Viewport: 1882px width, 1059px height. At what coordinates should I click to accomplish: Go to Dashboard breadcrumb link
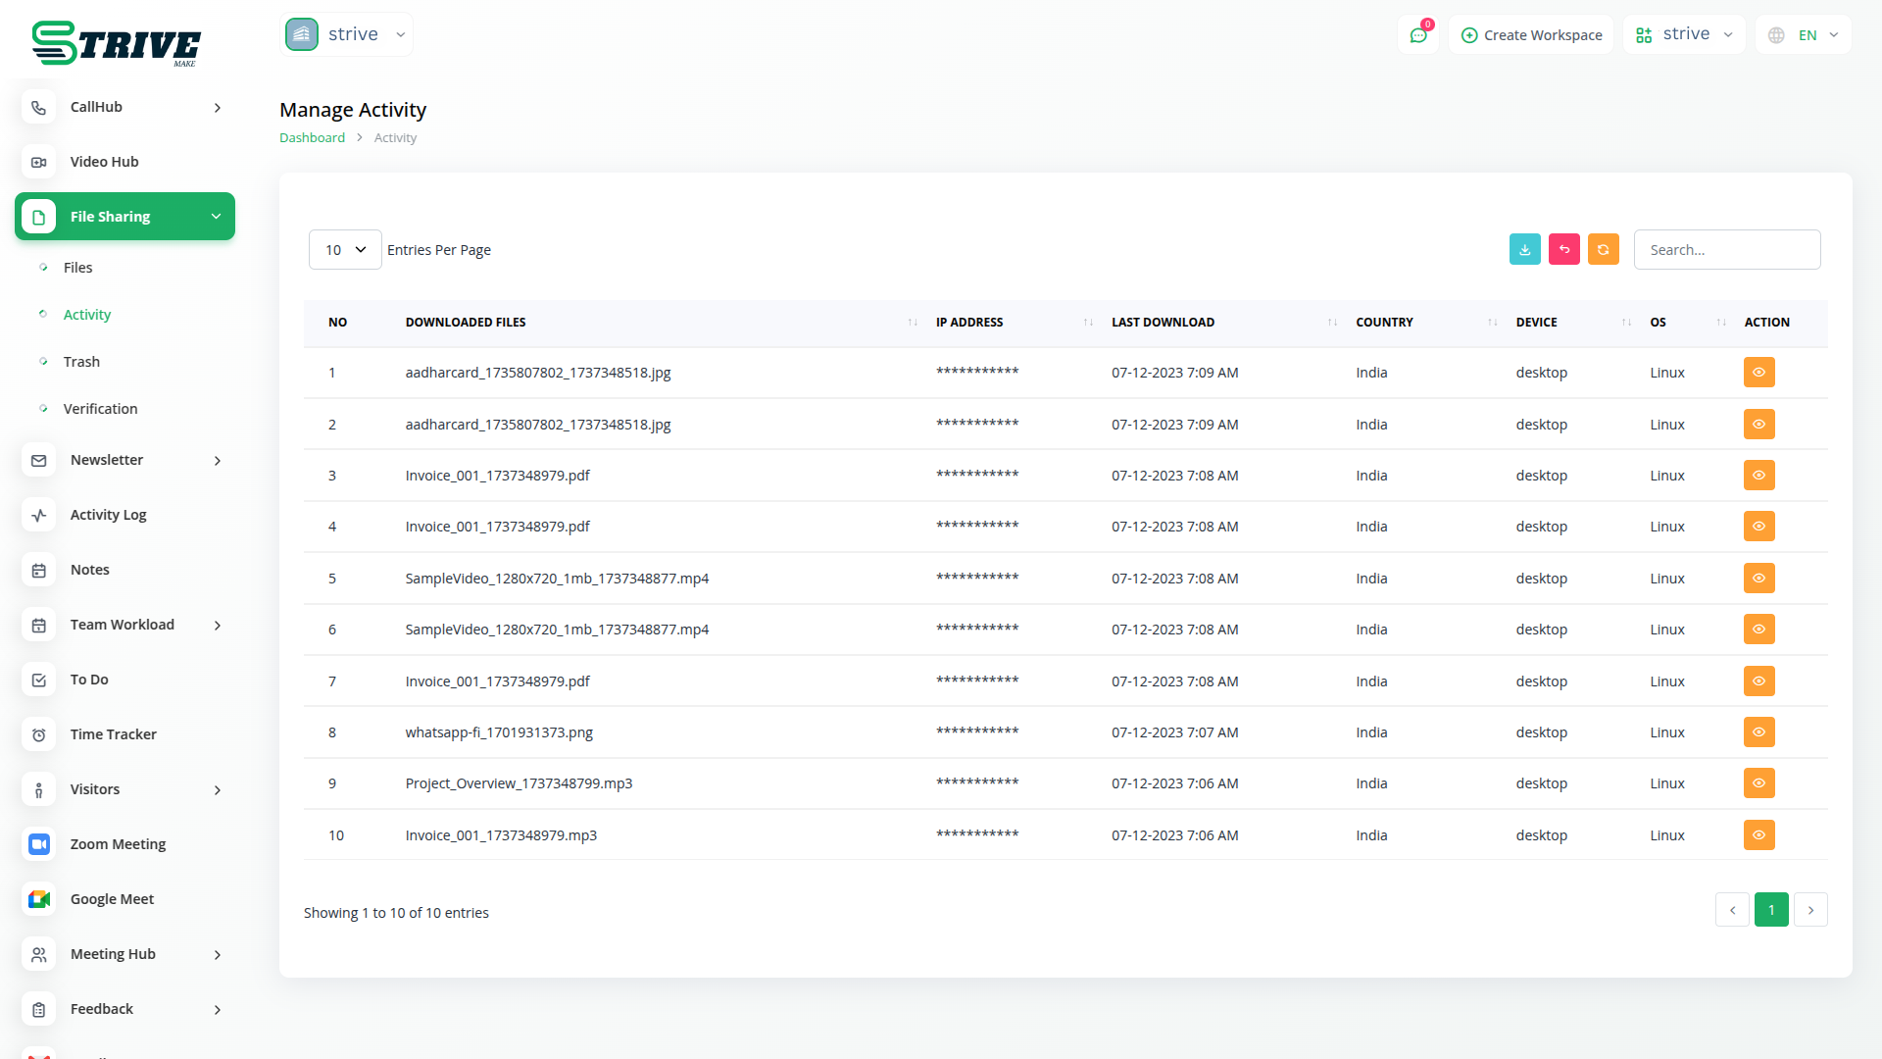click(x=312, y=138)
